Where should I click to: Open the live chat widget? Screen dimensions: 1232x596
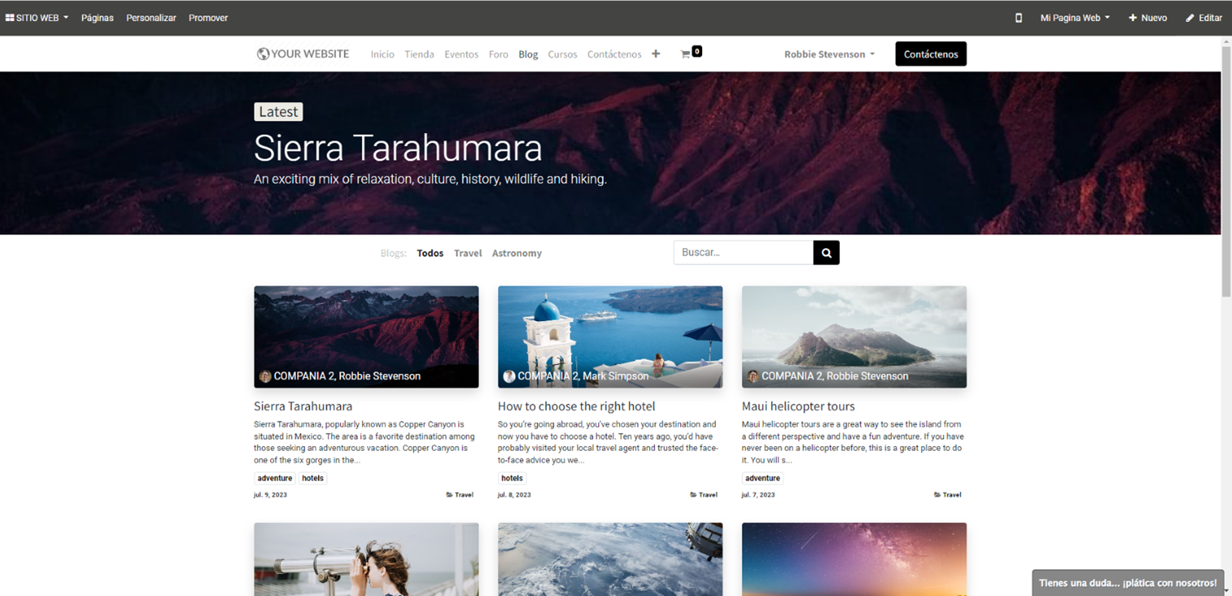click(x=1127, y=583)
